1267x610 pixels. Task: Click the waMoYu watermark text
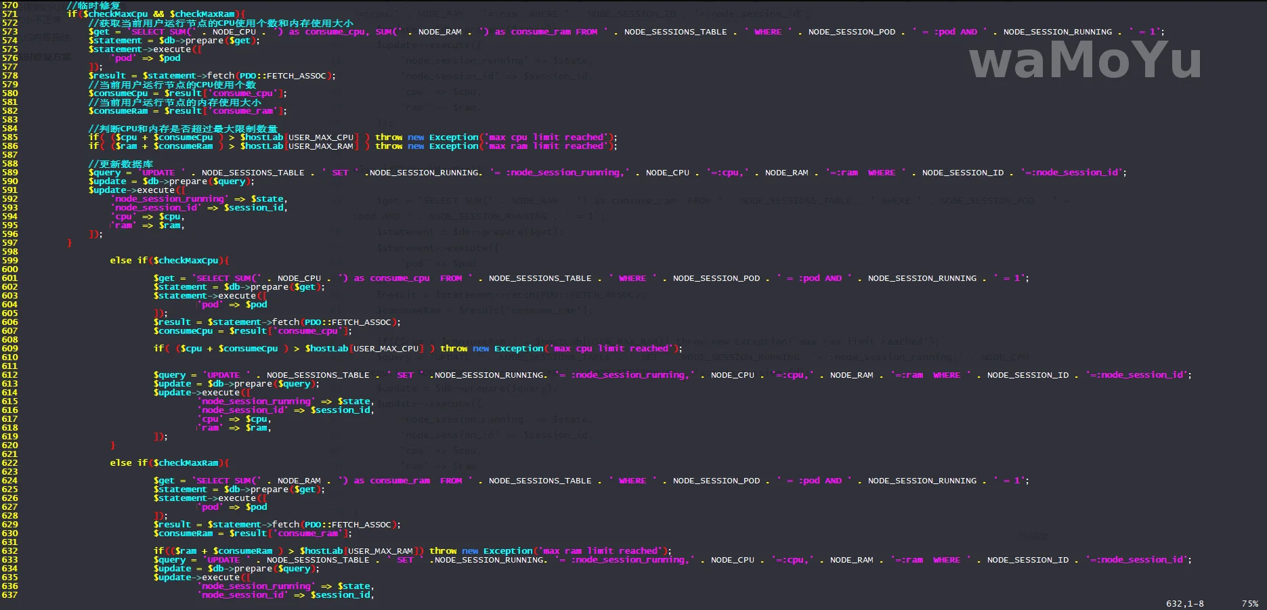pos(1085,60)
